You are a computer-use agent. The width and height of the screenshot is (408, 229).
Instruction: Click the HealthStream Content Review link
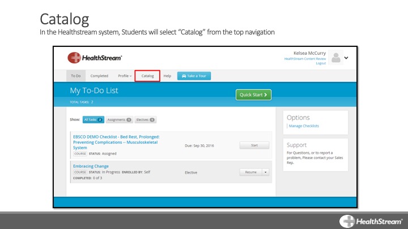click(x=305, y=59)
